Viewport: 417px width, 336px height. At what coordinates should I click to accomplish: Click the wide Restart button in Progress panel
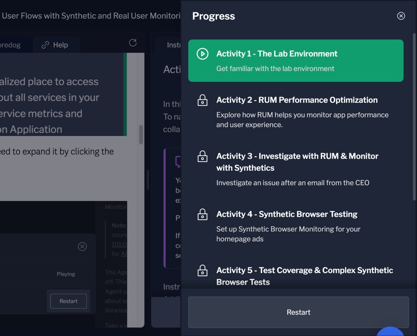pos(298,312)
